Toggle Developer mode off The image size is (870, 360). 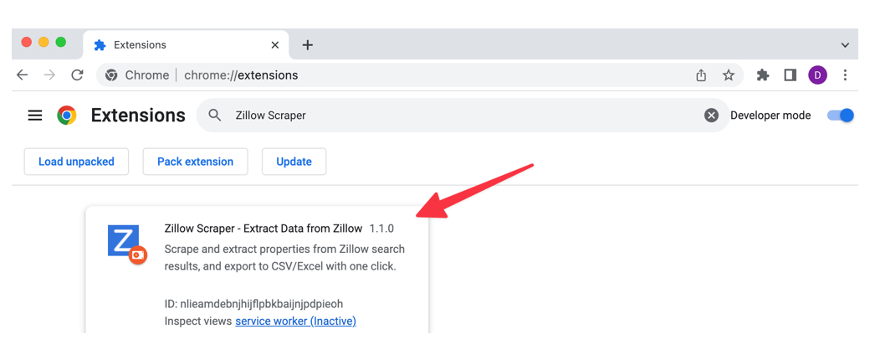click(x=841, y=116)
